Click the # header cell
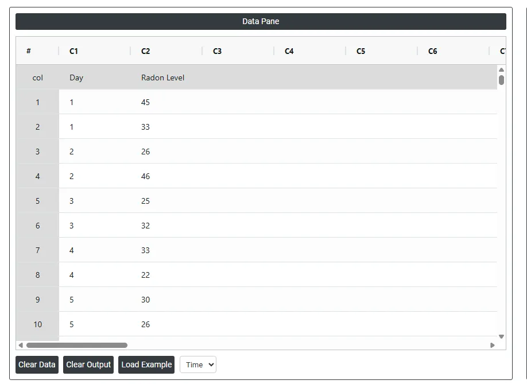This screenshot has width=527, height=384. point(37,51)
